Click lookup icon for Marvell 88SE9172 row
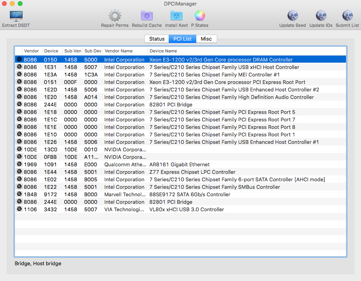The image size is (361, 281). tap(19, 194)
